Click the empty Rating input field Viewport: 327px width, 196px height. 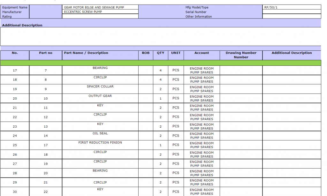click(100, 16)
